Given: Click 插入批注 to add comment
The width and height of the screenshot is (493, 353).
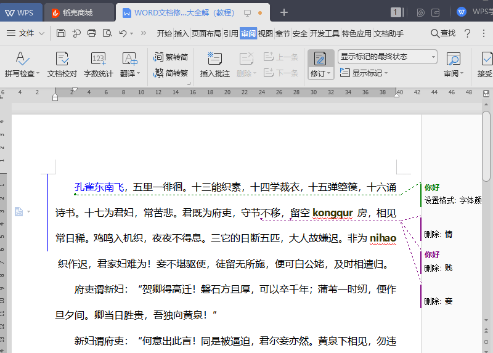Looking at the screenshot, I should 214,65.
